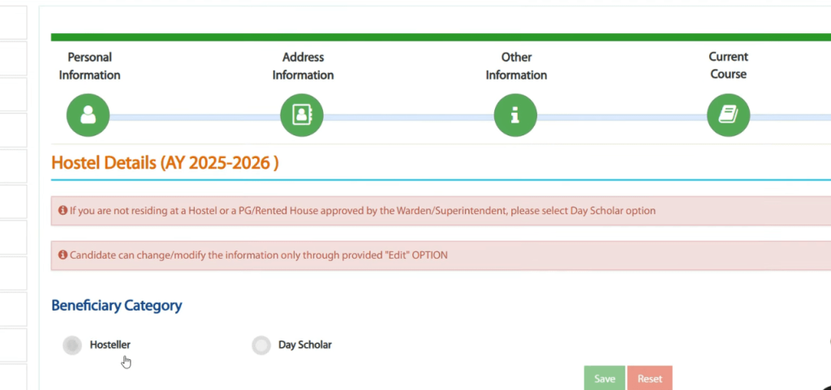The height and width of the screenshot is (390, 831).
Task: Click the Current Course step label
Action: 728,66
